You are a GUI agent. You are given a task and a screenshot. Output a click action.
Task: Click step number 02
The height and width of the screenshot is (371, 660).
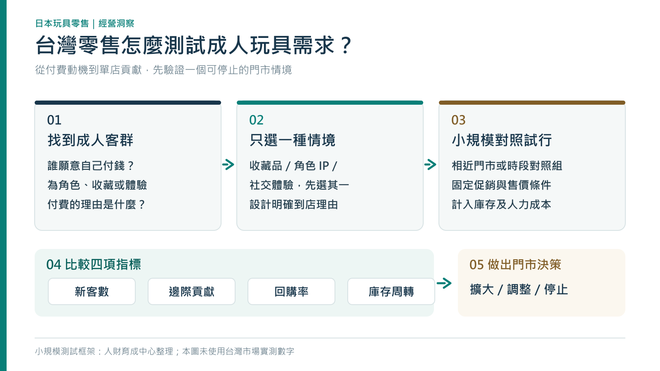[x=256, y=120]
